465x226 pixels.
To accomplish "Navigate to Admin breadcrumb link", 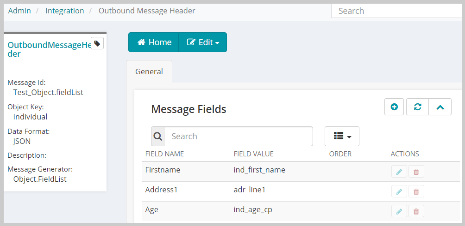I will pos(19,11).
